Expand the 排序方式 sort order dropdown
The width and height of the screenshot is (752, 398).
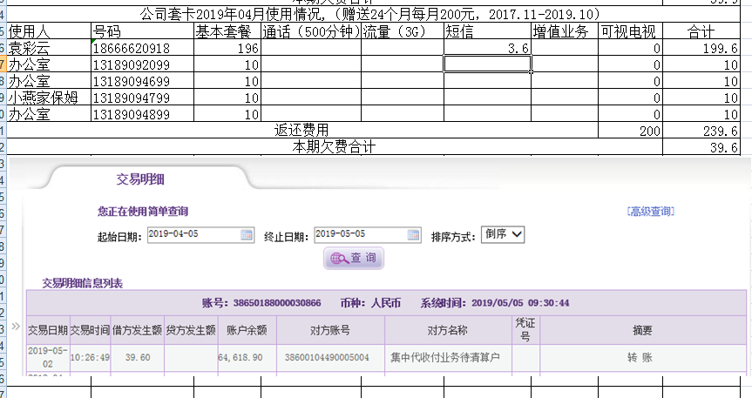pyautogui.click(x=503, y=234)
